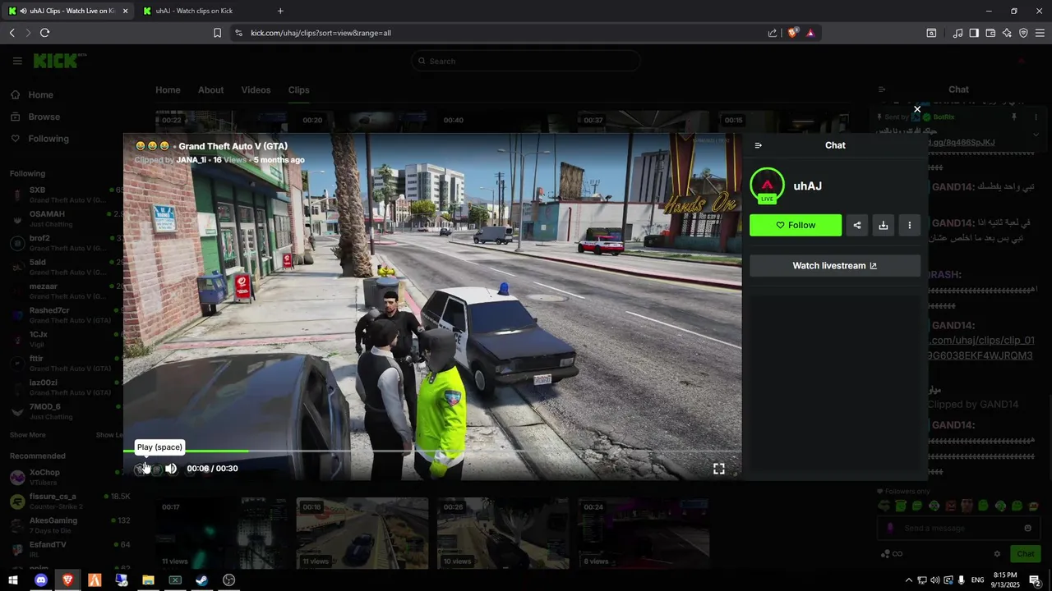Open Windows Start menu

13,580
